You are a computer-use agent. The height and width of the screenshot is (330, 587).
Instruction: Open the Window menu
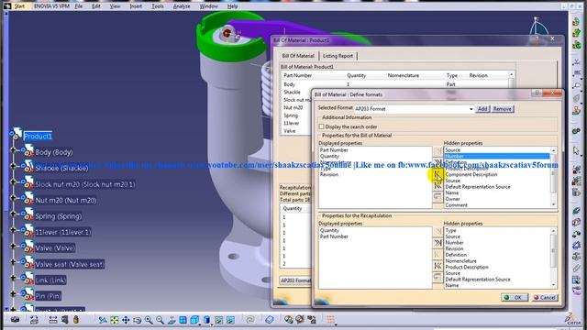pos(208,6)
